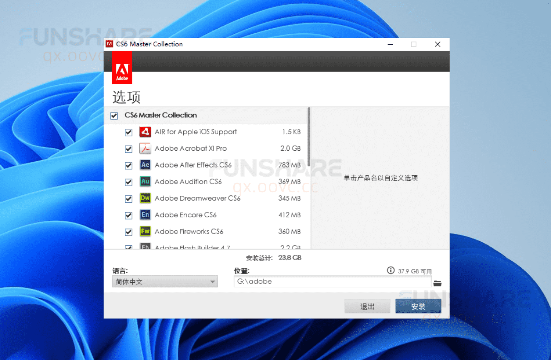This screenshot has height=360, width=551.
Task: Disable Adobe Dreamweaver CS6 checkbox
Action: click(129, 199)
